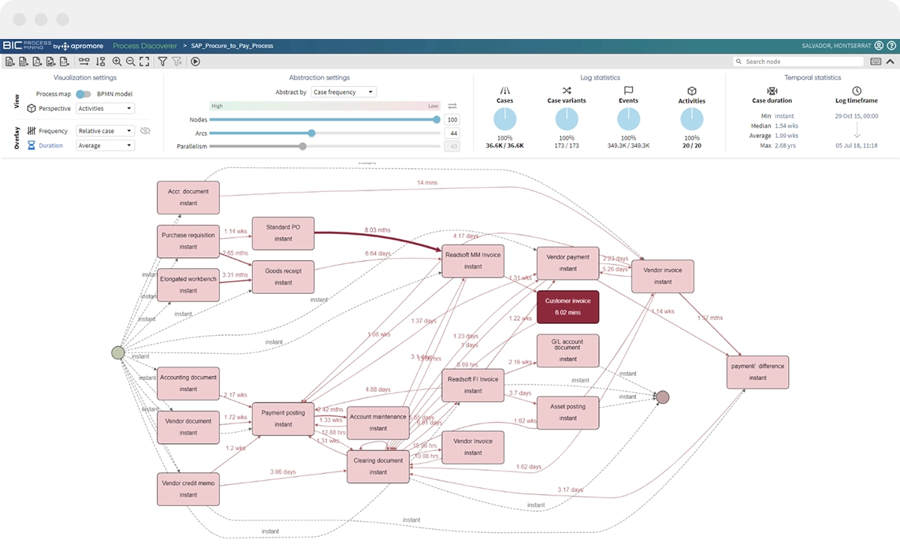This screenshot has height=545, width=900.
Task: Click the Arcs slider handle
Action: coord(311,133)
